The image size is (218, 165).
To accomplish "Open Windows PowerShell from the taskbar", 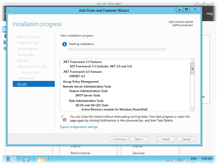I will pos(27,160).
